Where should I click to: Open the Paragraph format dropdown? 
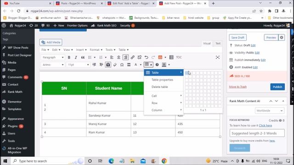(53, 57)
